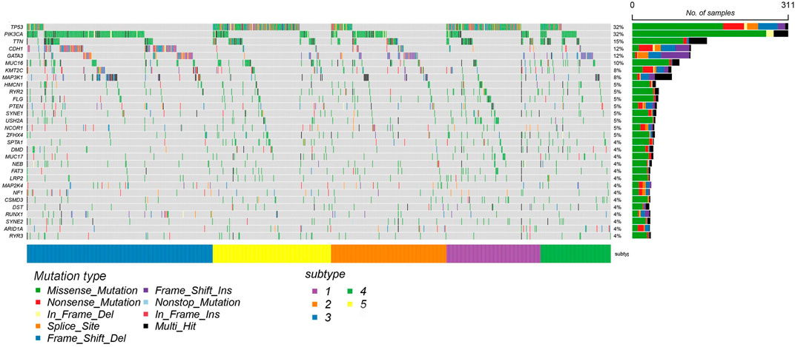Click the red Nonsense_Mutation legend swatch
Viewport: 795px width, 347px height.
(39, 303)
